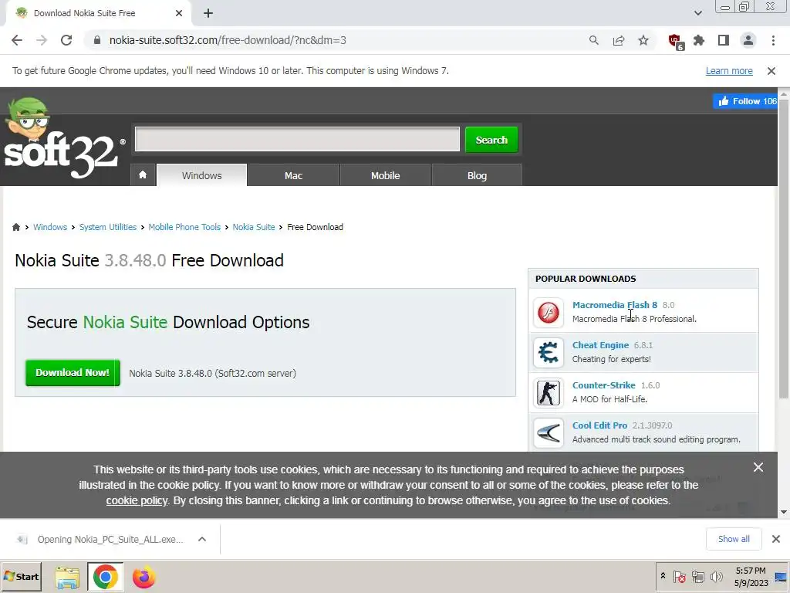
Task: Open a new browser tab
Action: click(x=208, y=14)
